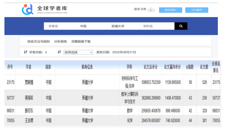Click the 注册 link
The image size is (225, 129).
point(143,9)
